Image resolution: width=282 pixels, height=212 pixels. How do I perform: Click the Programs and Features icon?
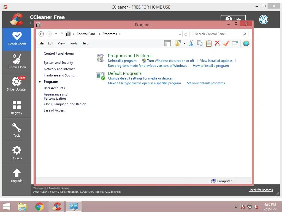click(100, 58)
